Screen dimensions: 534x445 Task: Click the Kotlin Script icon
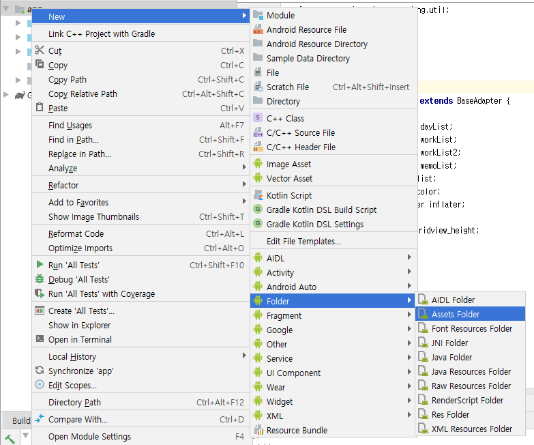[258, 195]
